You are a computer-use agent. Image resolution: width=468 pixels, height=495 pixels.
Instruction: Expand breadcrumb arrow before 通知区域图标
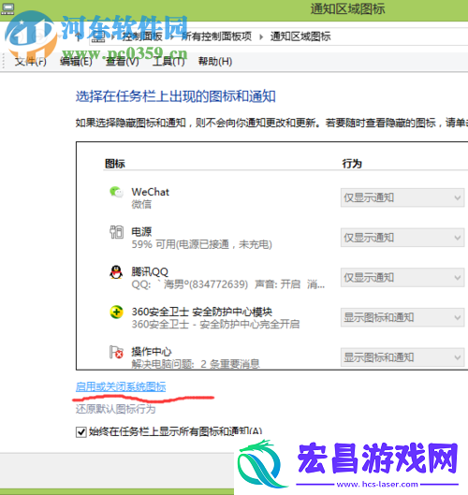click(x=261, y=36)
